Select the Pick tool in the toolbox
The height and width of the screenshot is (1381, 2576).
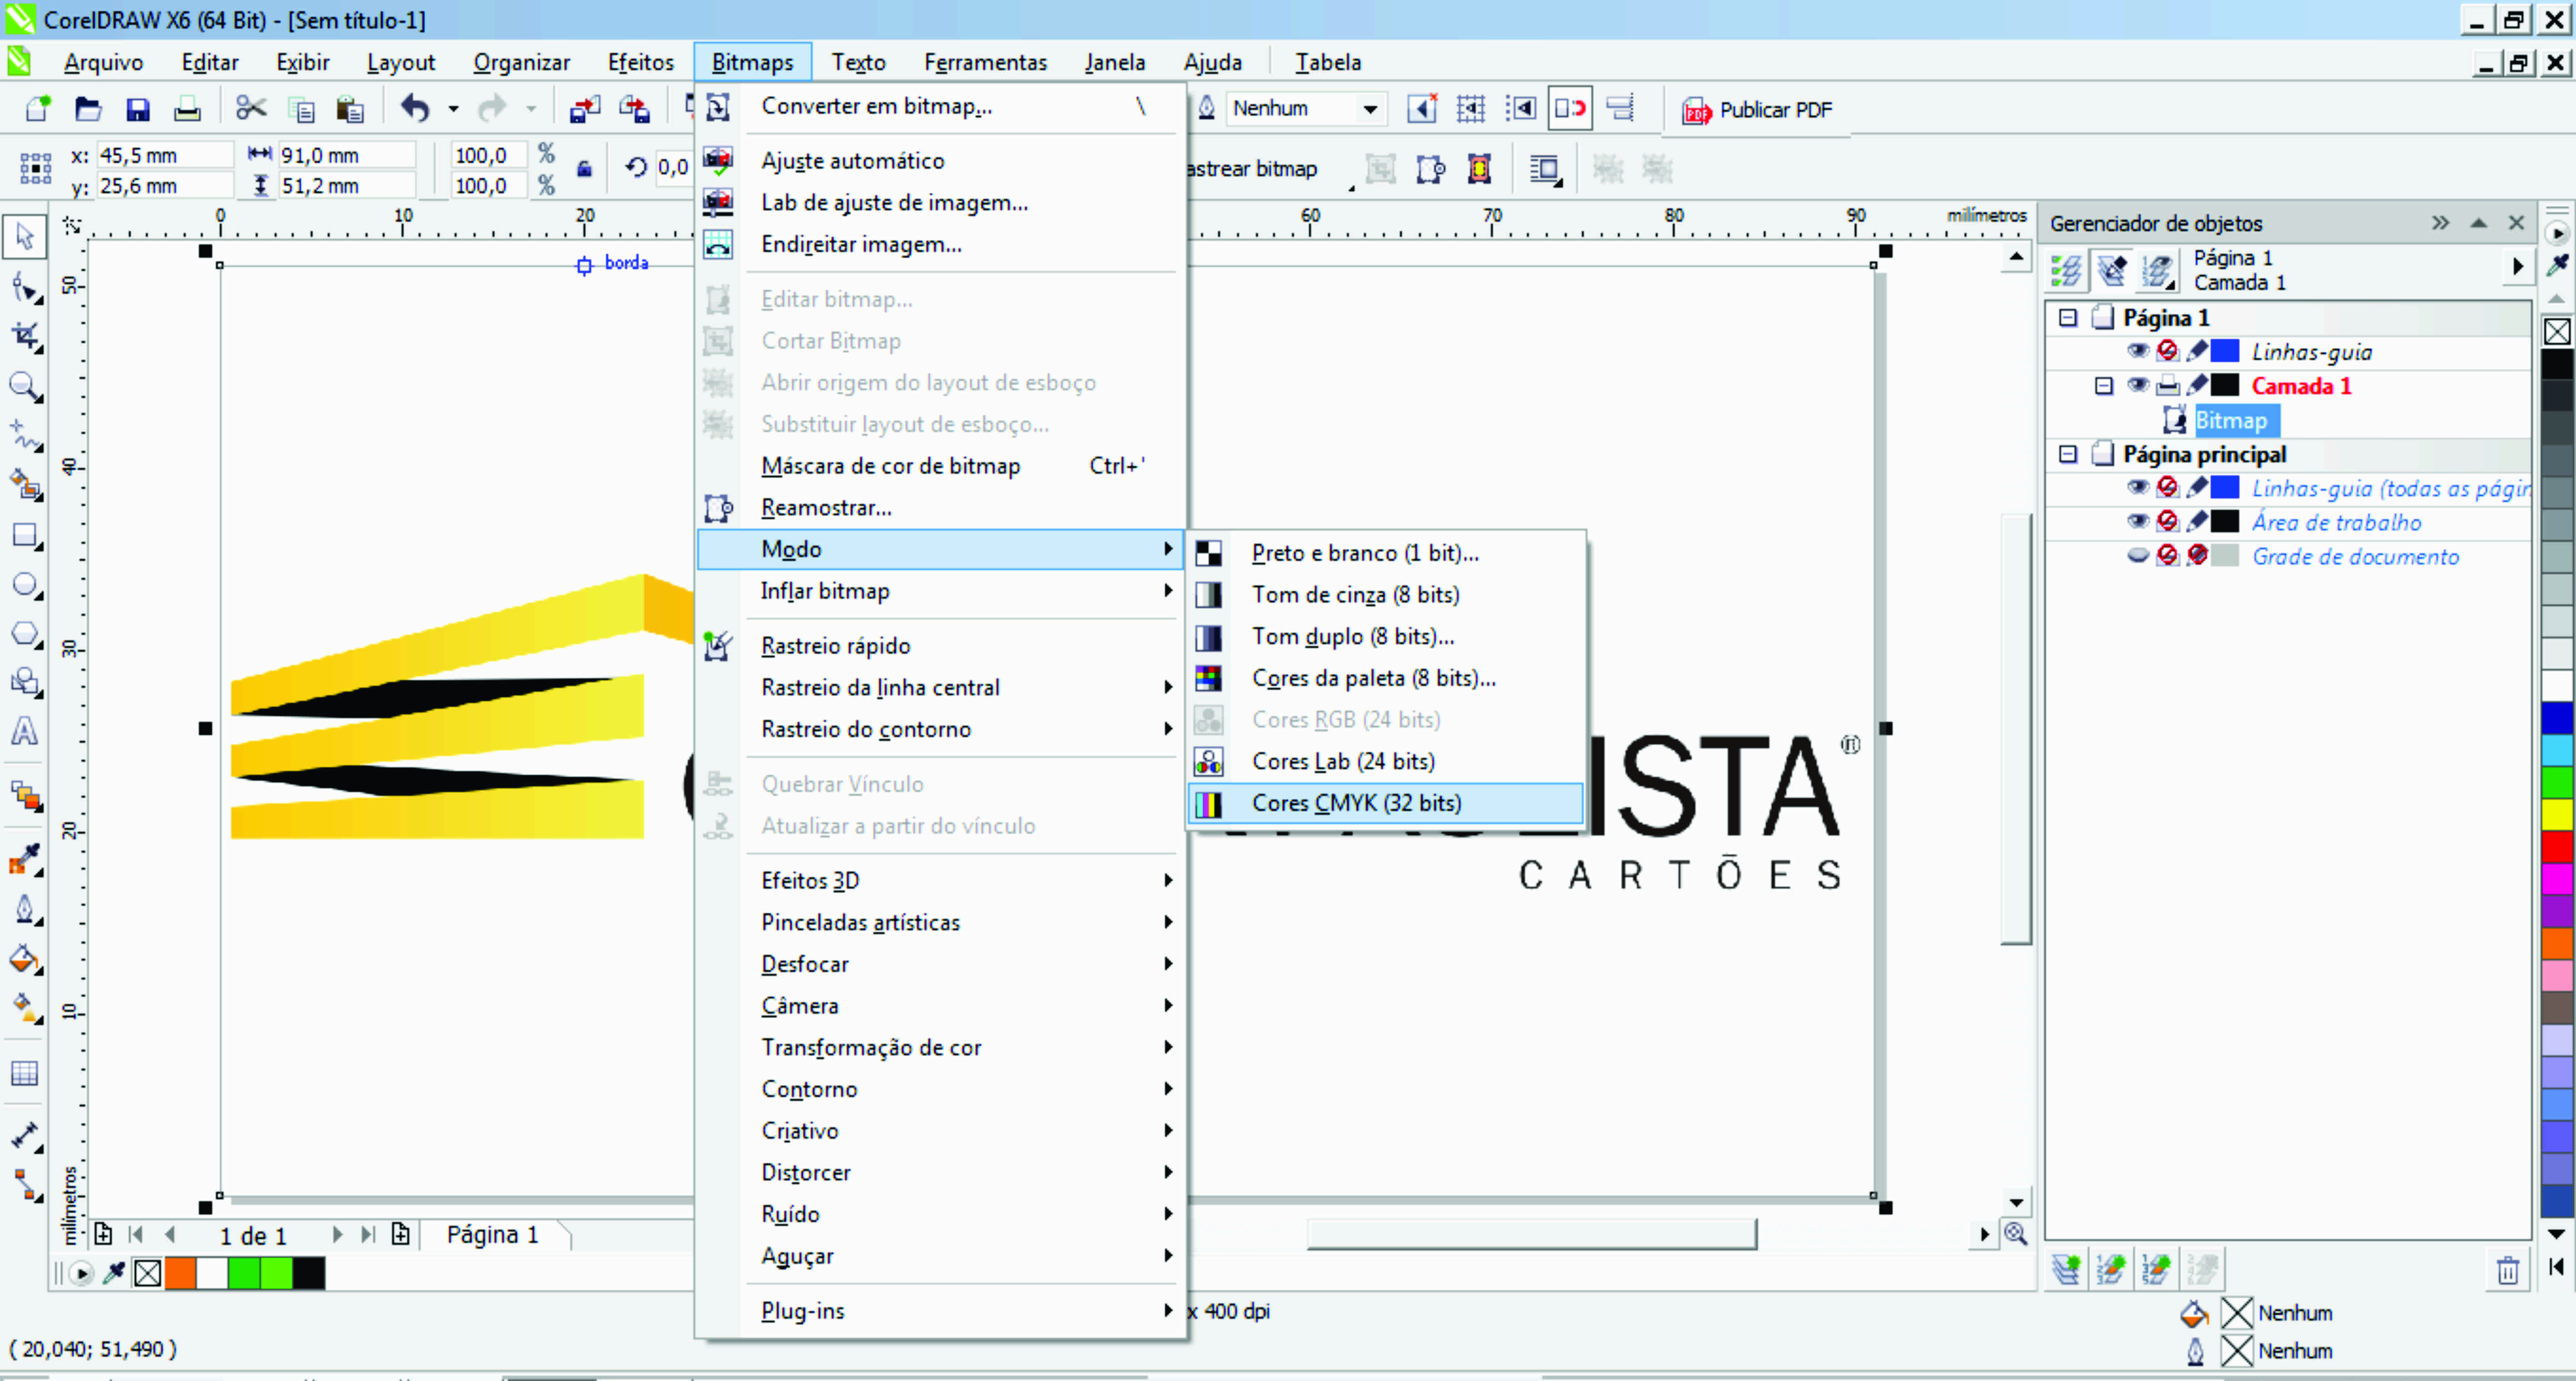pyautogui.click(x=25, y=237)
